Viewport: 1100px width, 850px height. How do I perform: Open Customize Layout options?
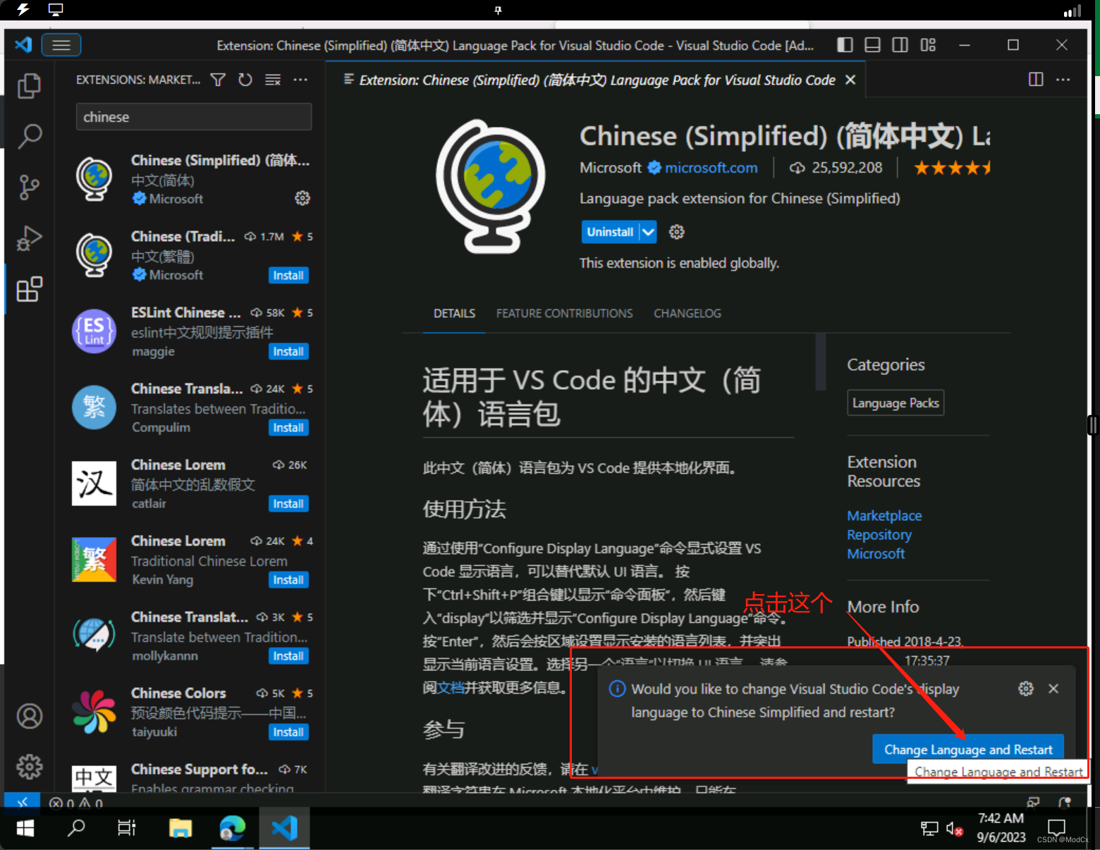click(928, 45)
